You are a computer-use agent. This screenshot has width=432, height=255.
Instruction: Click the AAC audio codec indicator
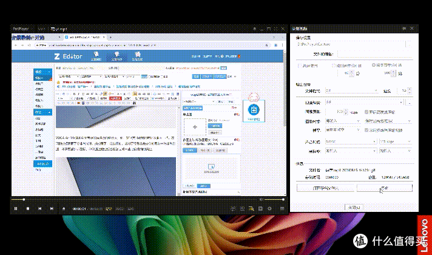(x=130, y=209)
